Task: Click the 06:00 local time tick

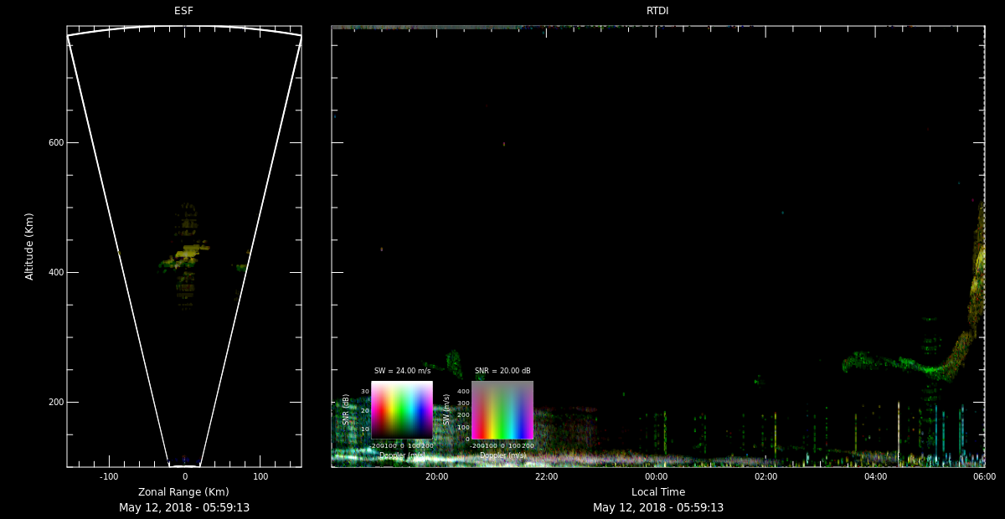Action: (x=984, y=476)
